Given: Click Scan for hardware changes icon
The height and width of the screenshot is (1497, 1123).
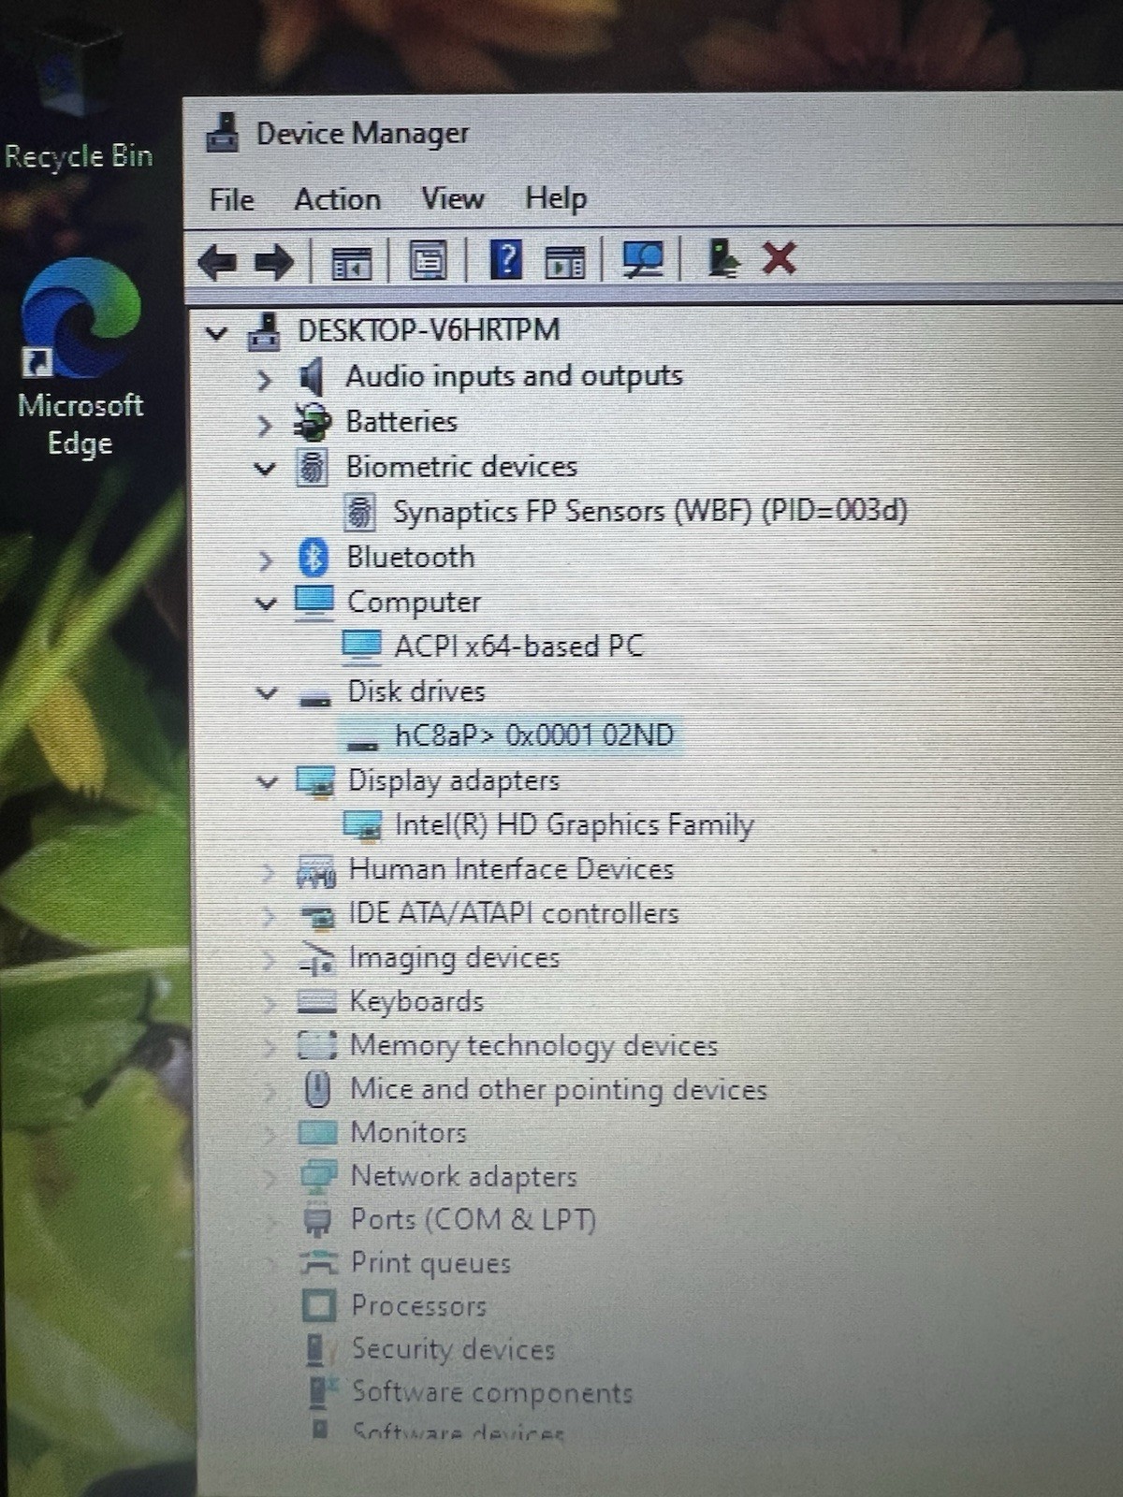Looking at the screenshot, I should click(644, 259).
